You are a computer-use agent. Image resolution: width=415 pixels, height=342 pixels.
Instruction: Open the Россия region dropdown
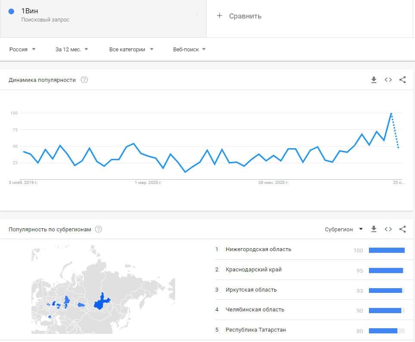22,50
